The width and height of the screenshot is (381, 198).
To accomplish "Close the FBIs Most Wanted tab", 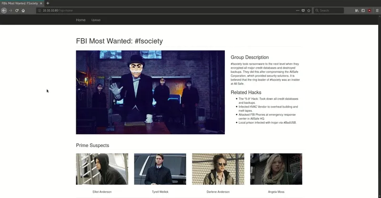I will click(41, 3).
